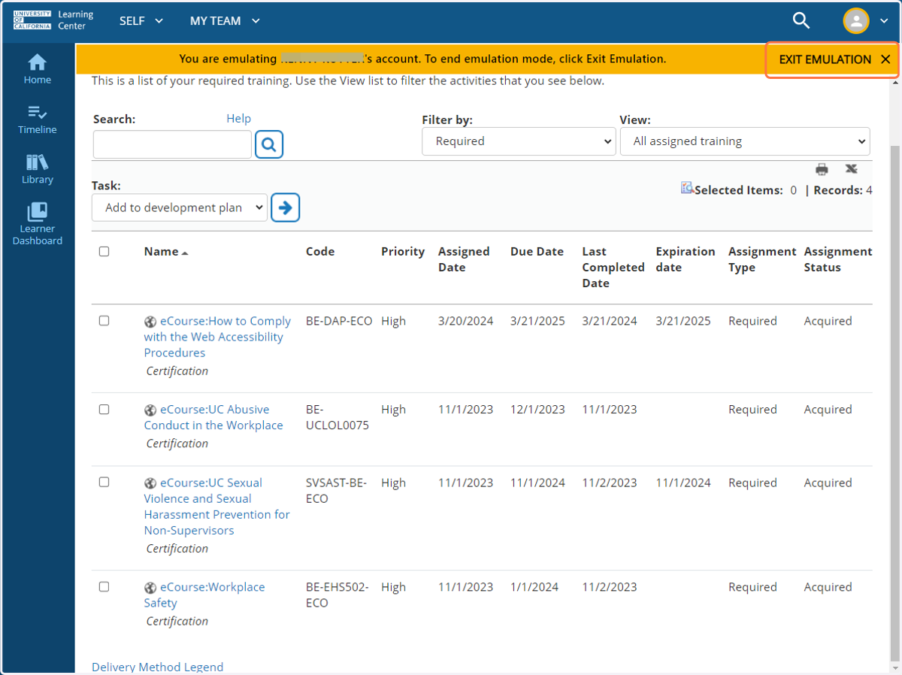The image size is (902, 675).
Task: Check the box for Web Accessibility Procedures course
Action: click(104, 321)
